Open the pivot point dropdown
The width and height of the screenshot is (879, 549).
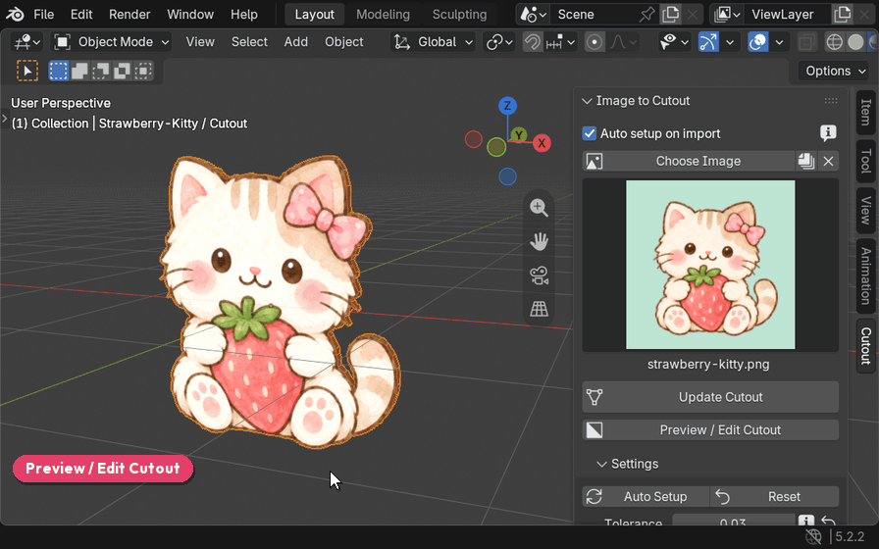pos(499,42)
